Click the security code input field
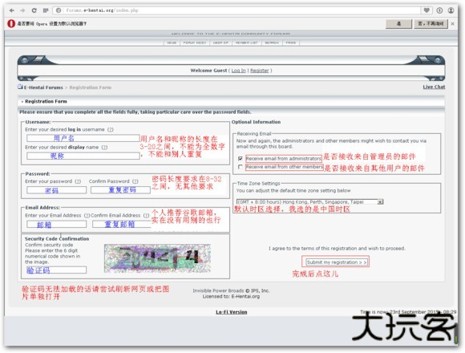 point(56,270)
